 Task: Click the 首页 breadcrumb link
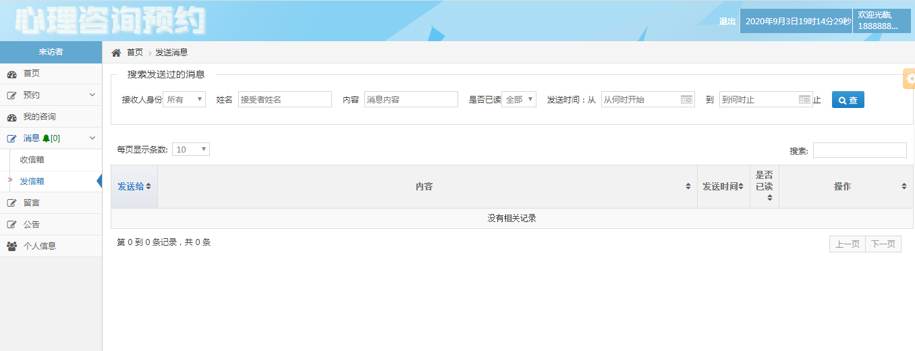(x=135, y=53)
